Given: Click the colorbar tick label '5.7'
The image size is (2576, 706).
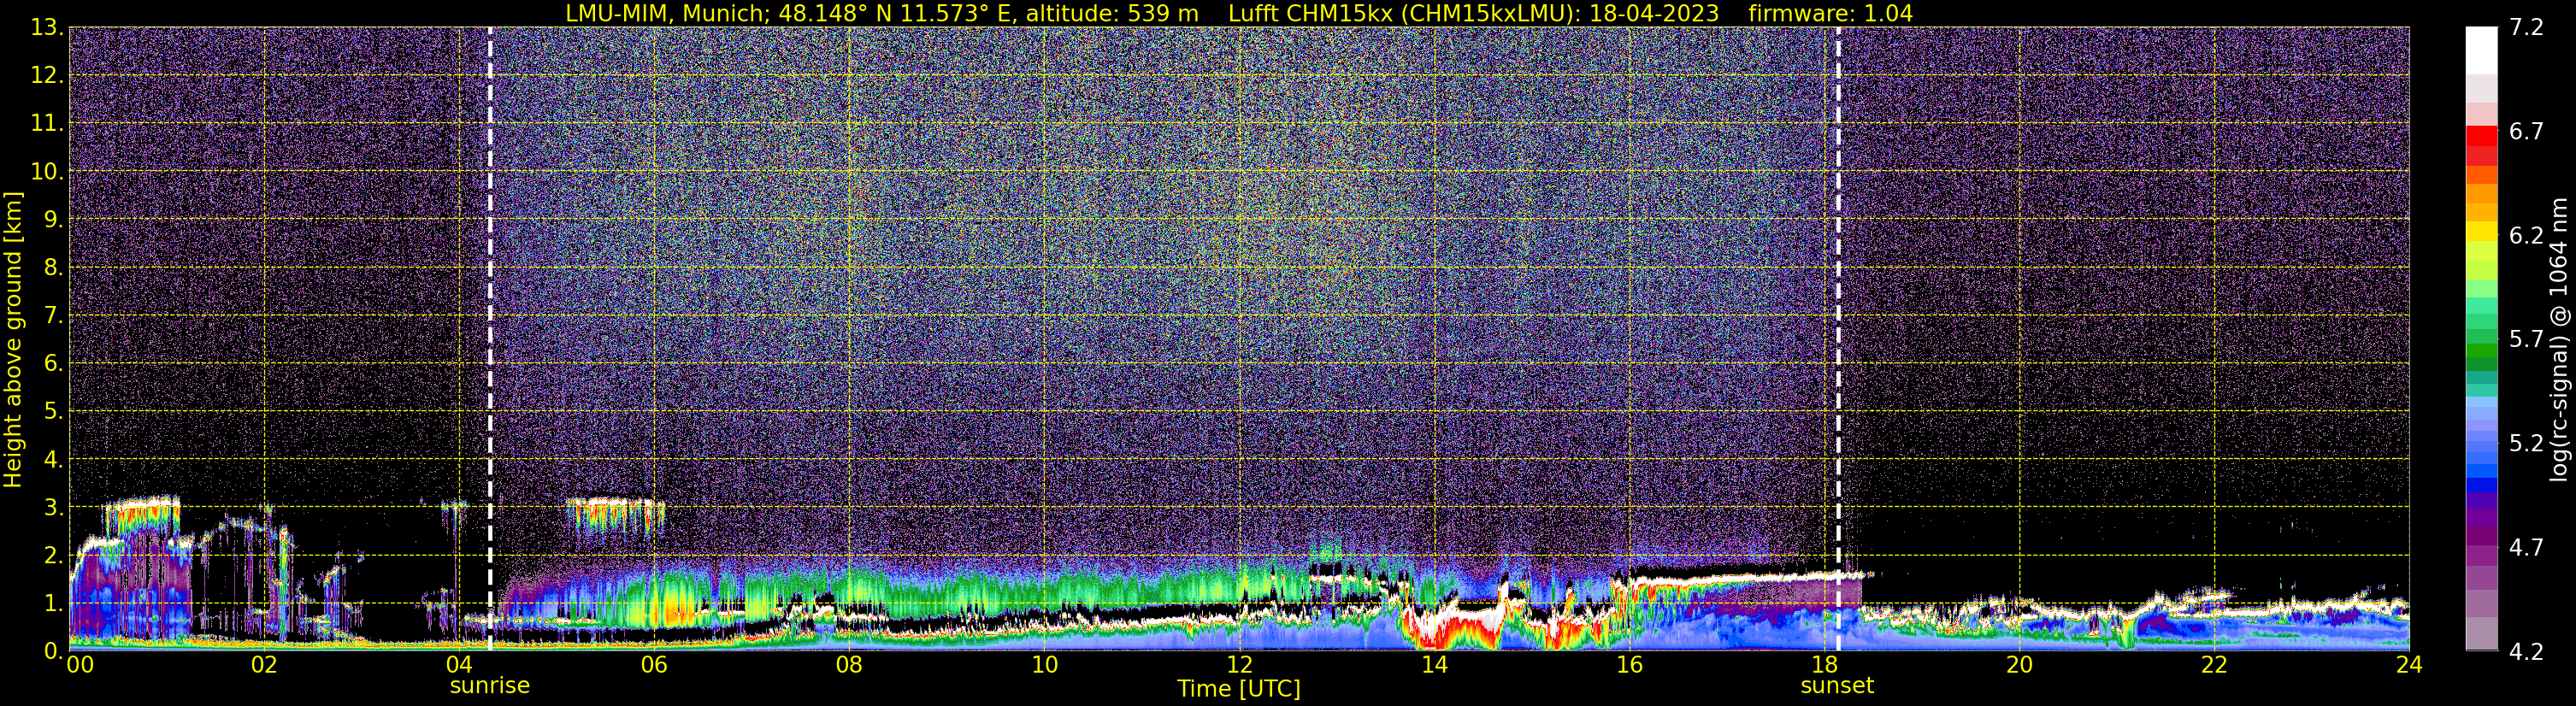Looking at the screenshot, I should [2526, 339].
